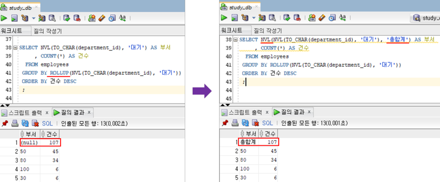Close study_db tab in left window
This screenshot has height=182, width=440.
[x=36, y=7]
